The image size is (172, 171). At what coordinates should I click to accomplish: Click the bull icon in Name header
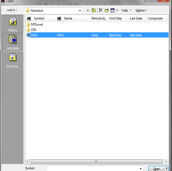[59, 18]
